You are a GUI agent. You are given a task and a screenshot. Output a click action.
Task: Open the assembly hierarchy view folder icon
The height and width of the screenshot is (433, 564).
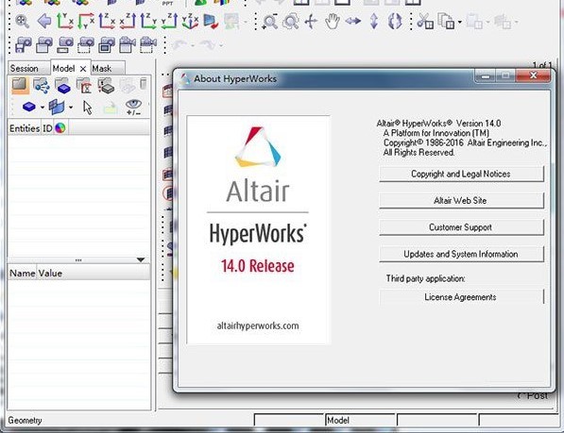(42, 86)
